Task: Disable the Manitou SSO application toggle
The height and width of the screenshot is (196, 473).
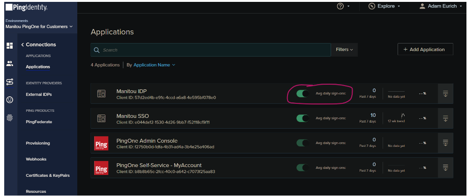Action: tap(303, 118)
